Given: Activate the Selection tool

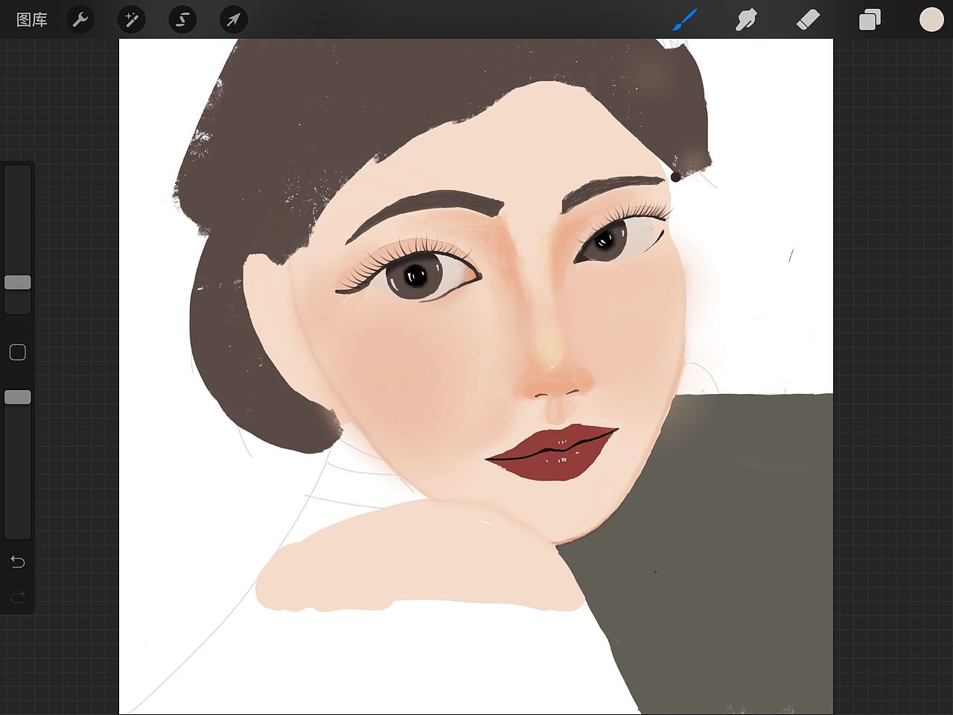Looking at the screenshot, I should [x=182, y=19].
